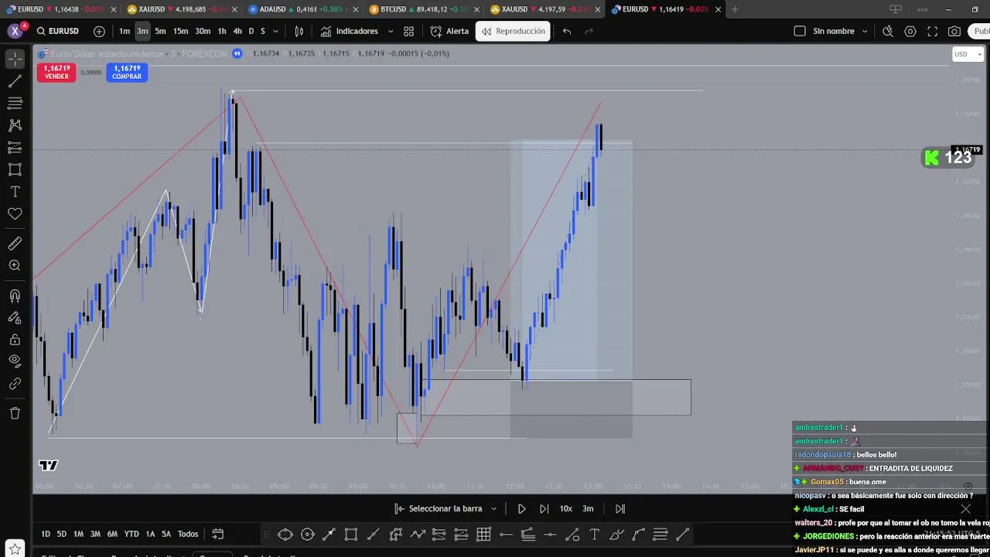This screenshot has height=557, width=990.
Task: Switch to 1m timeframe
Action: [x=125, y=31]
